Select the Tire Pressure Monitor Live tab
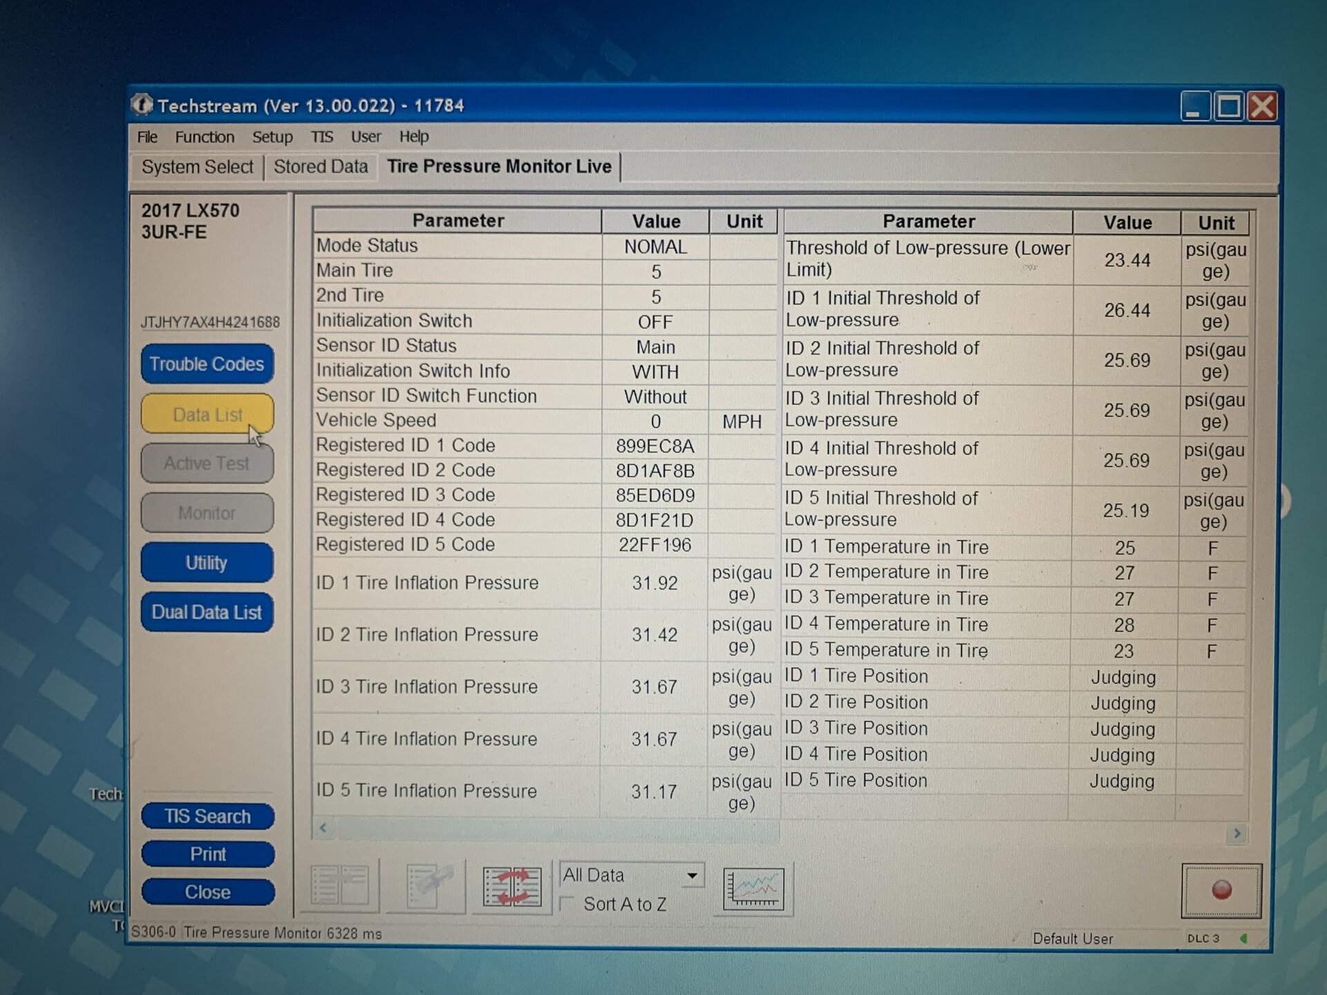Screen dimensions: 1327x995 499,167
